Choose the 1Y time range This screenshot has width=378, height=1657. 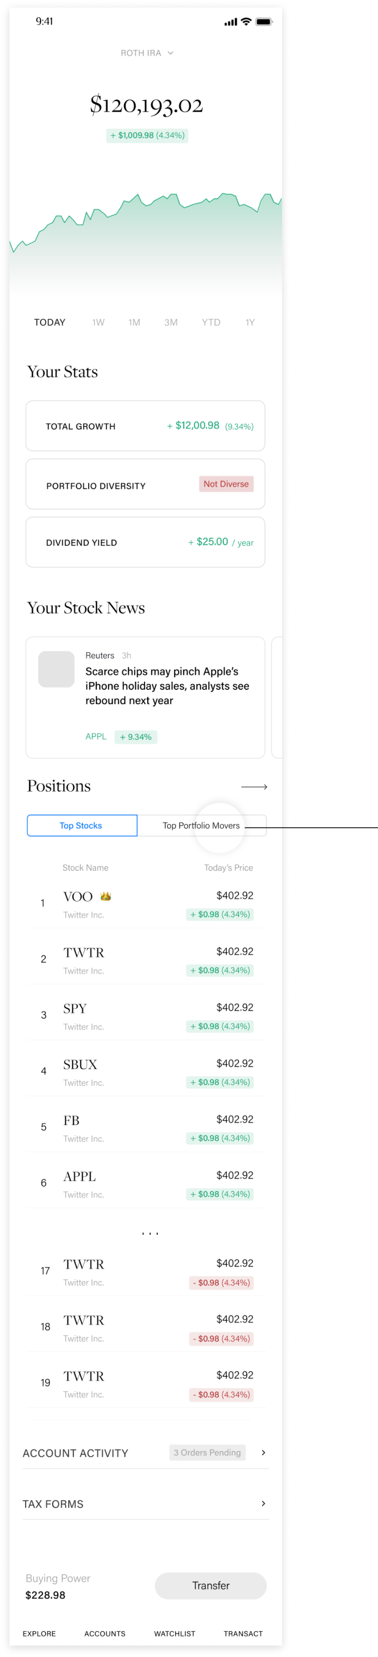(x=250, y=322)
